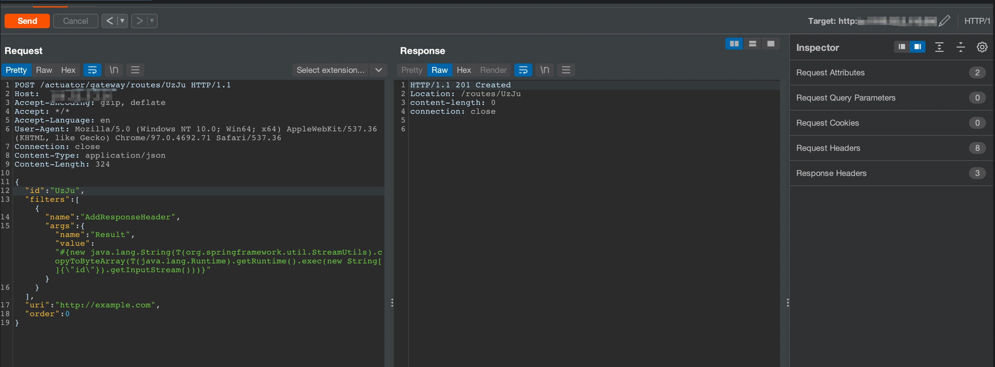The image size is (995, 367).
Task: Expand Request Attributes section
Action: (891, 73)
